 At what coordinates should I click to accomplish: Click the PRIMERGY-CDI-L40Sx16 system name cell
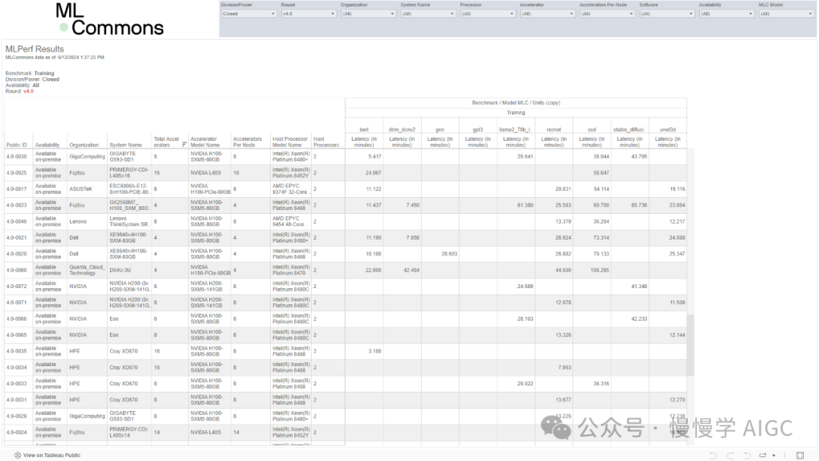tap(129, 173)
